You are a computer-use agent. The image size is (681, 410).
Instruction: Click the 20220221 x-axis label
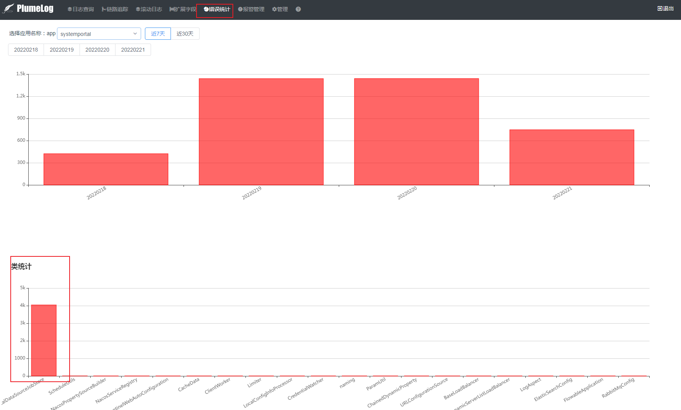point(562,193)
